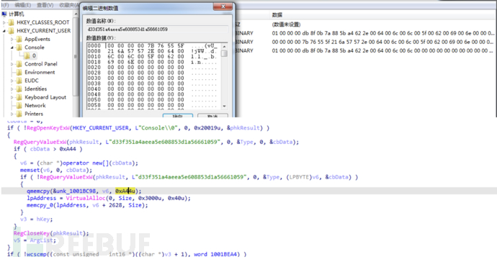
Task: Click the Arglist variable
Action: coord(42,240)
